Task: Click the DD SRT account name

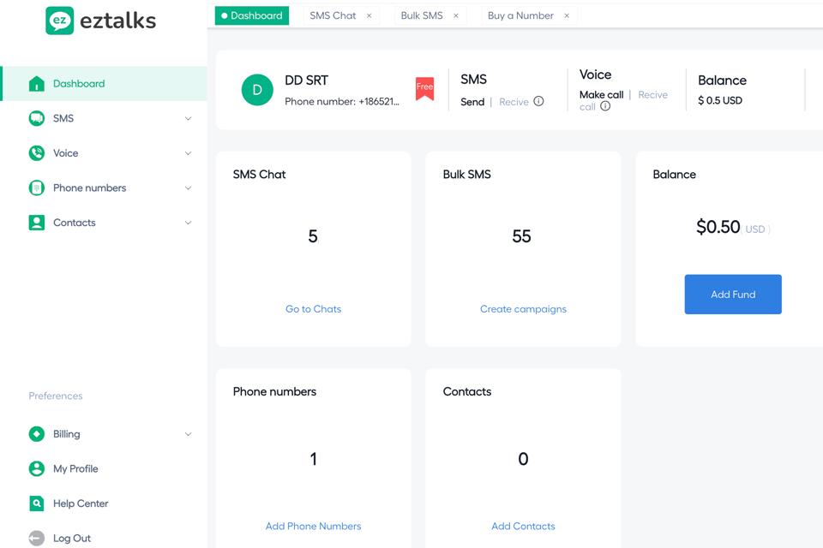Action: point(307,80)
